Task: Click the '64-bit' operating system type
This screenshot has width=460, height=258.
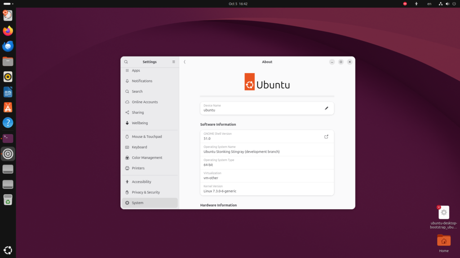Action: pyautogui.click(x=208, y=165)
